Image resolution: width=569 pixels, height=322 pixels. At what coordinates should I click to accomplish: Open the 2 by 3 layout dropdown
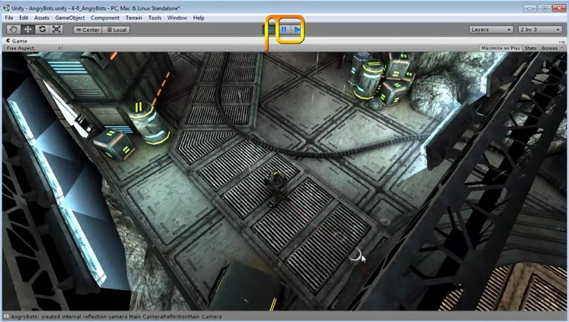point(540,30)
